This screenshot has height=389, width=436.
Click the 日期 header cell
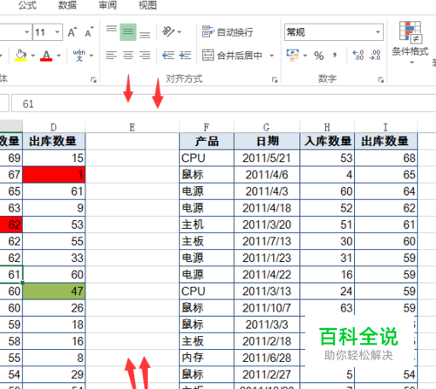click(x=267, y=141)
